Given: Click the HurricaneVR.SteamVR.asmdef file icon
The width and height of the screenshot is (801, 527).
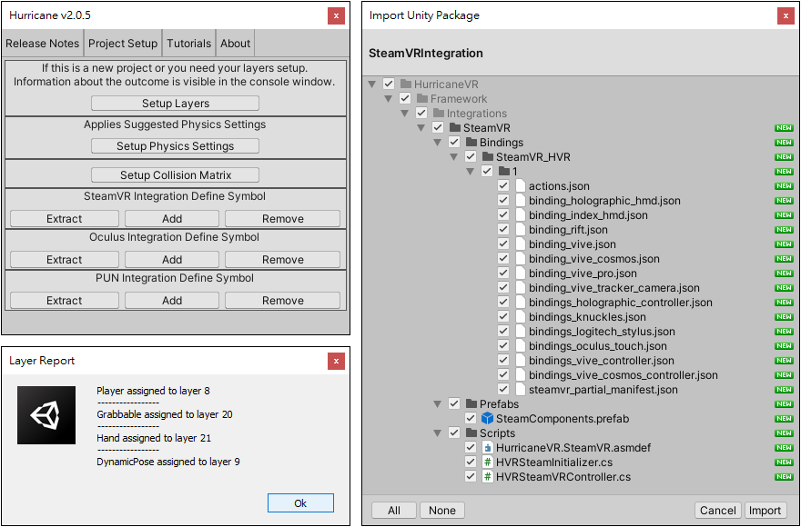Looking at the screenshot, I should point(488,448).
